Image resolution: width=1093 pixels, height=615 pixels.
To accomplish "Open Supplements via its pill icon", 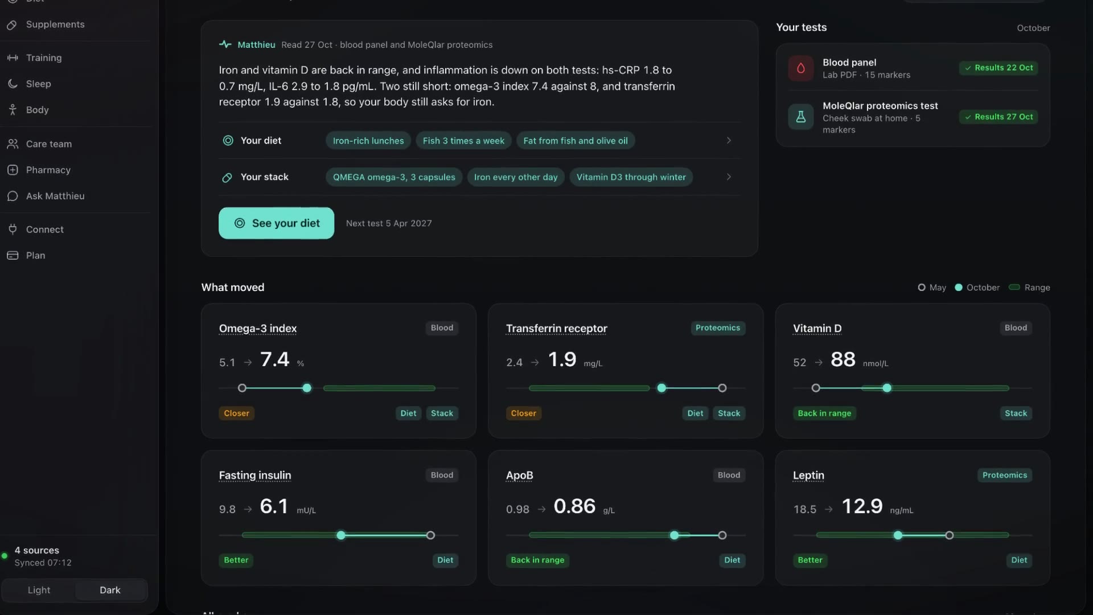I will pos(13,24).
